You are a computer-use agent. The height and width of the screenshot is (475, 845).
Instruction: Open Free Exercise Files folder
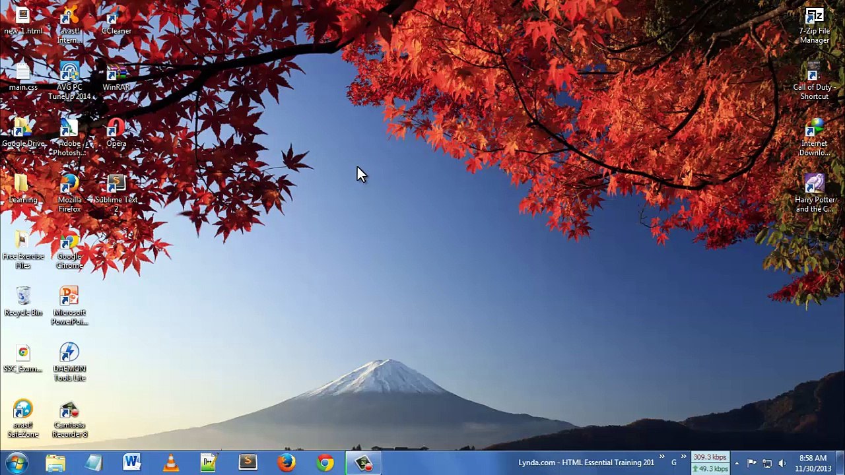click(x=23, y=251)
